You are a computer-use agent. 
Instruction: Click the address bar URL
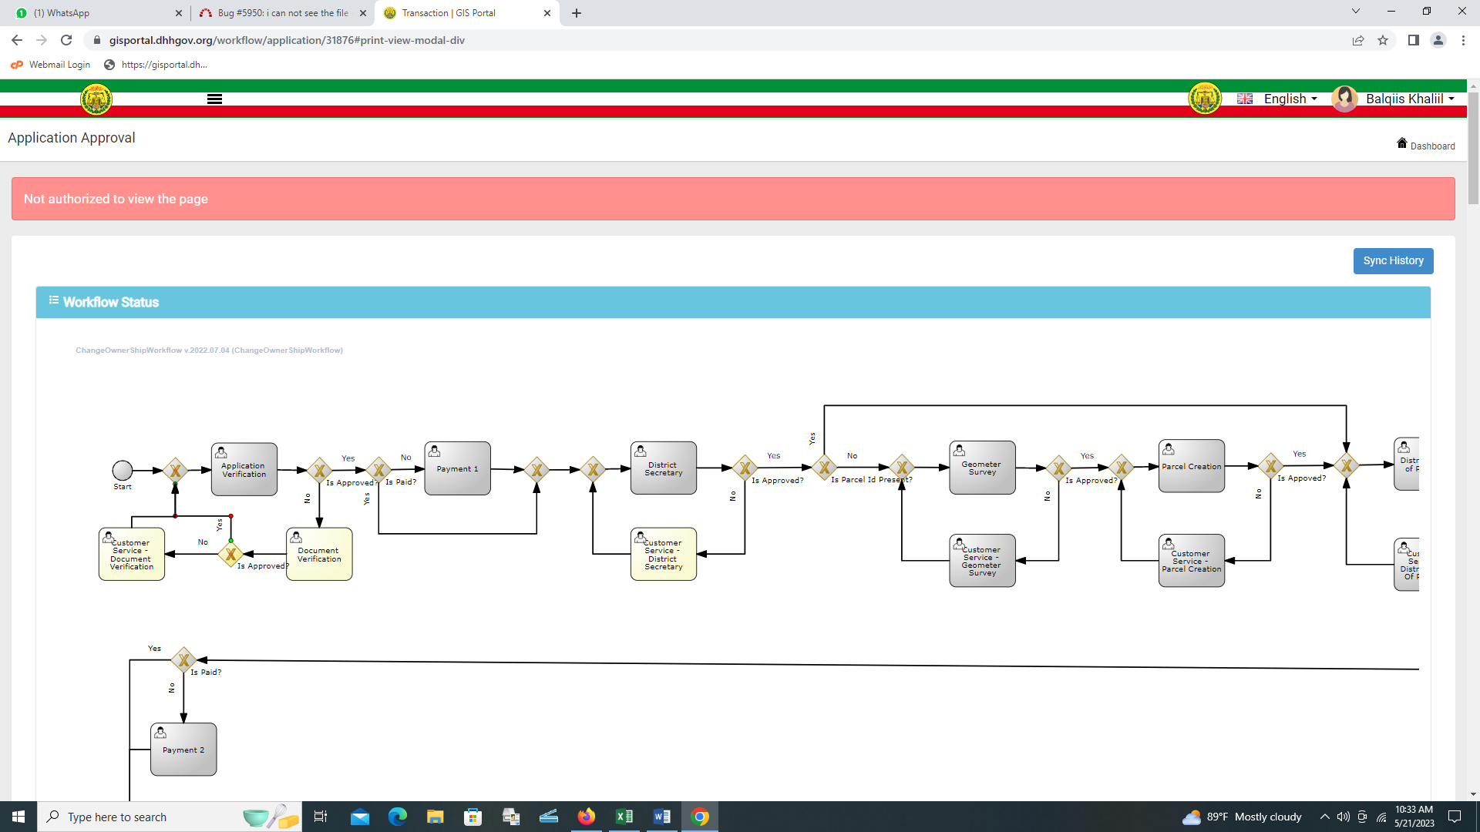click(287, 40)
